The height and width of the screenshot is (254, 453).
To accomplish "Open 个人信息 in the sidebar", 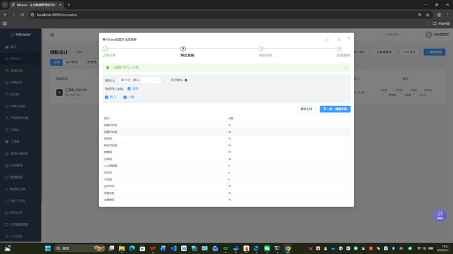I will (20, 236).
